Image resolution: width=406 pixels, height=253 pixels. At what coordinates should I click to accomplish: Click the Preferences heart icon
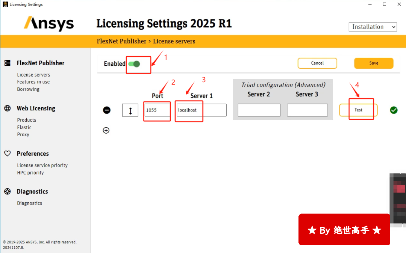[8, 154]
